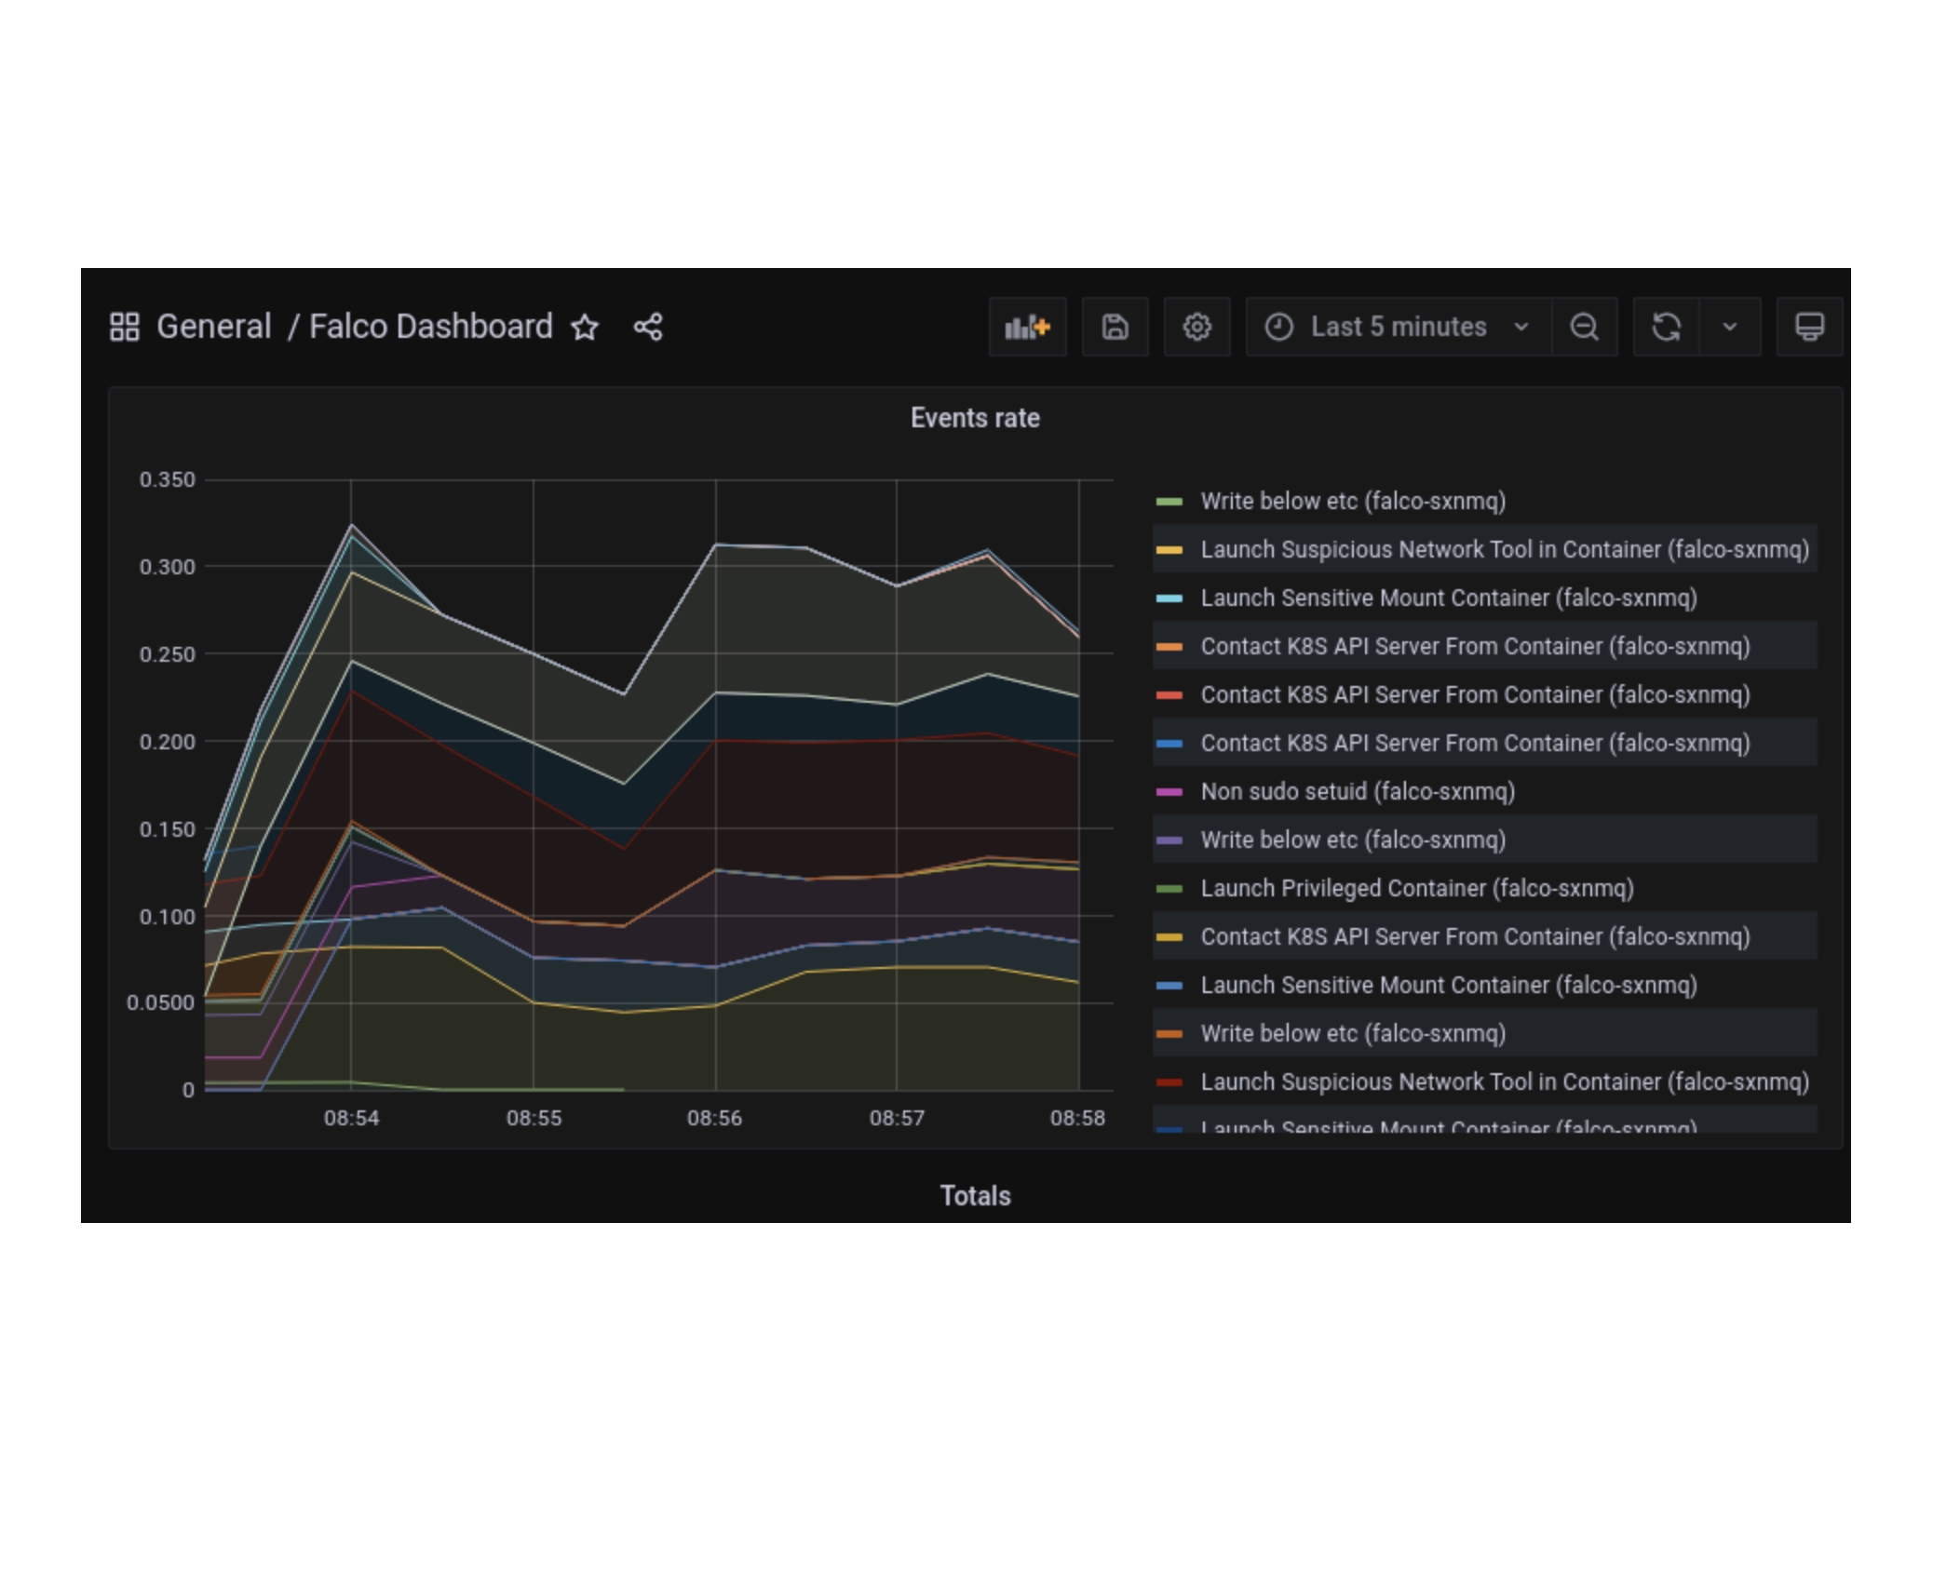The image size is (1933, 1586).
Task: Toggle the first green Write below etc series
Action: (1353, 501)
